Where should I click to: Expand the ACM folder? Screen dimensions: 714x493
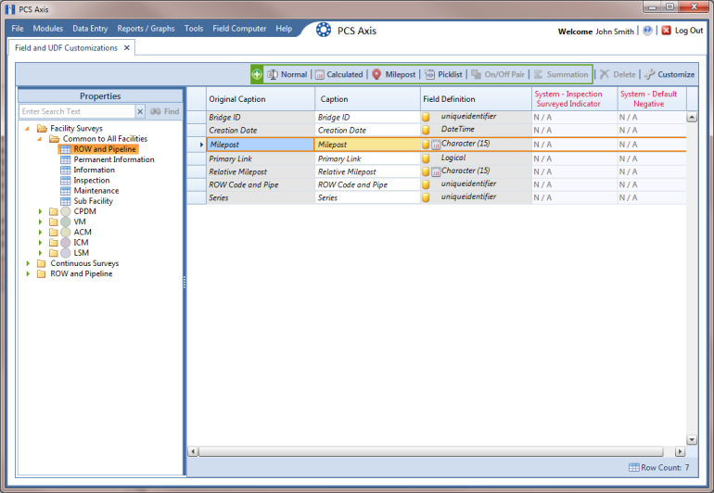(40, 233)
